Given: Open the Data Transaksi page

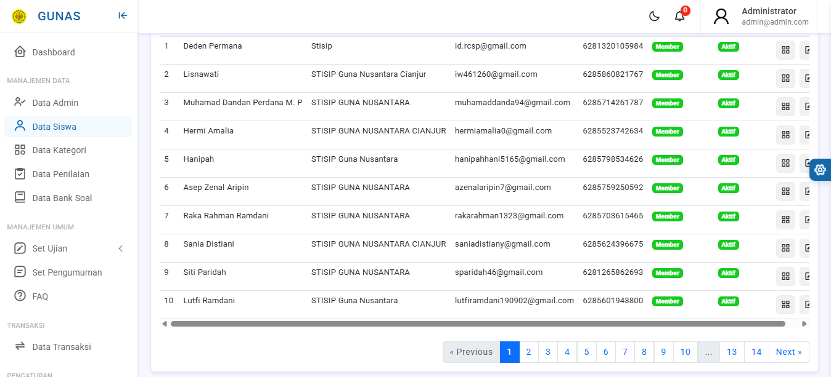Looking at the screenshot, I should [61, 347].
